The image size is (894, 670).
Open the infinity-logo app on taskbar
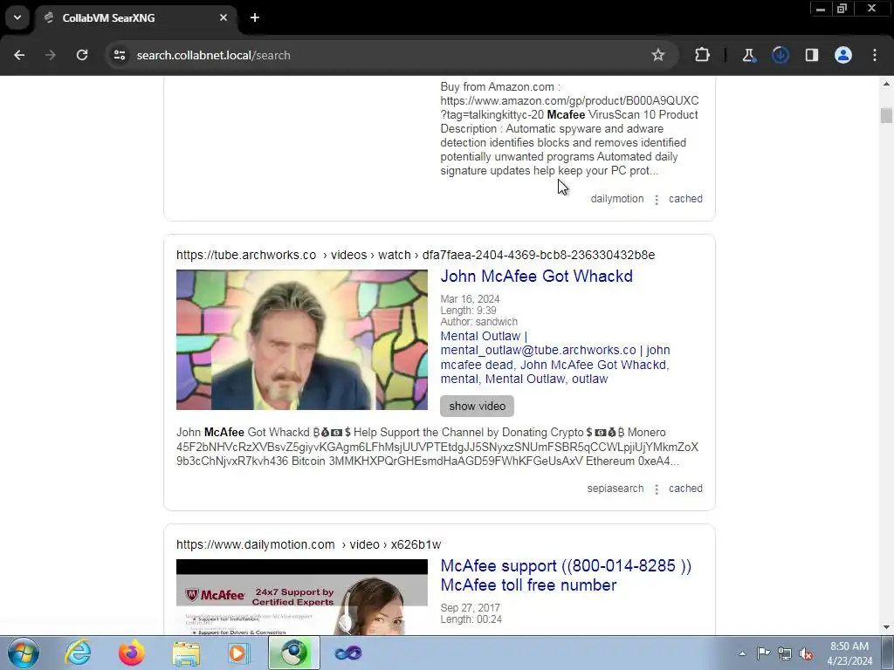pyautogui.click(x=347, y=653)
